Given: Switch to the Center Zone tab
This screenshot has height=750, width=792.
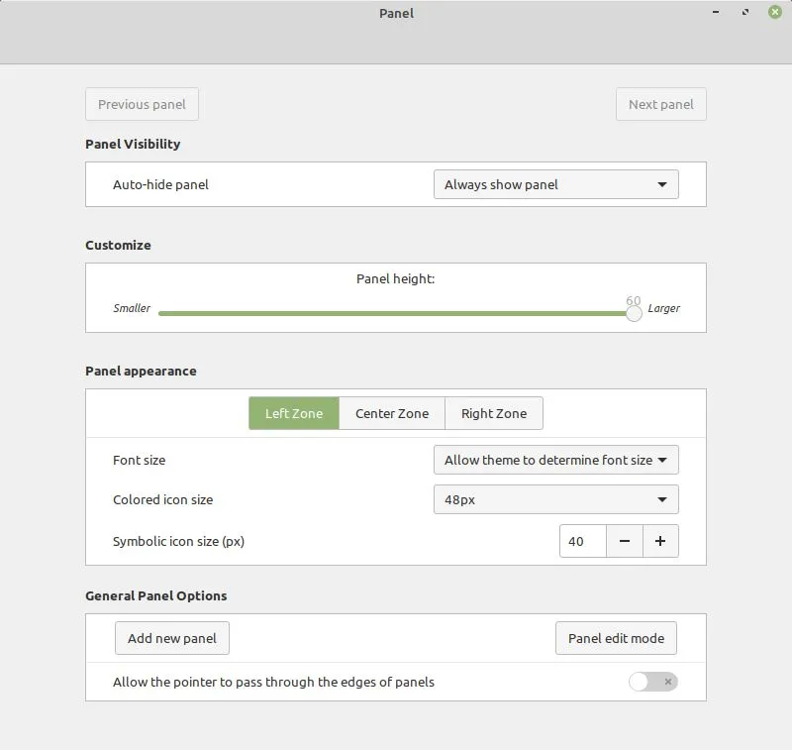Looking at the screenshot, I should (x=391, y=413).
